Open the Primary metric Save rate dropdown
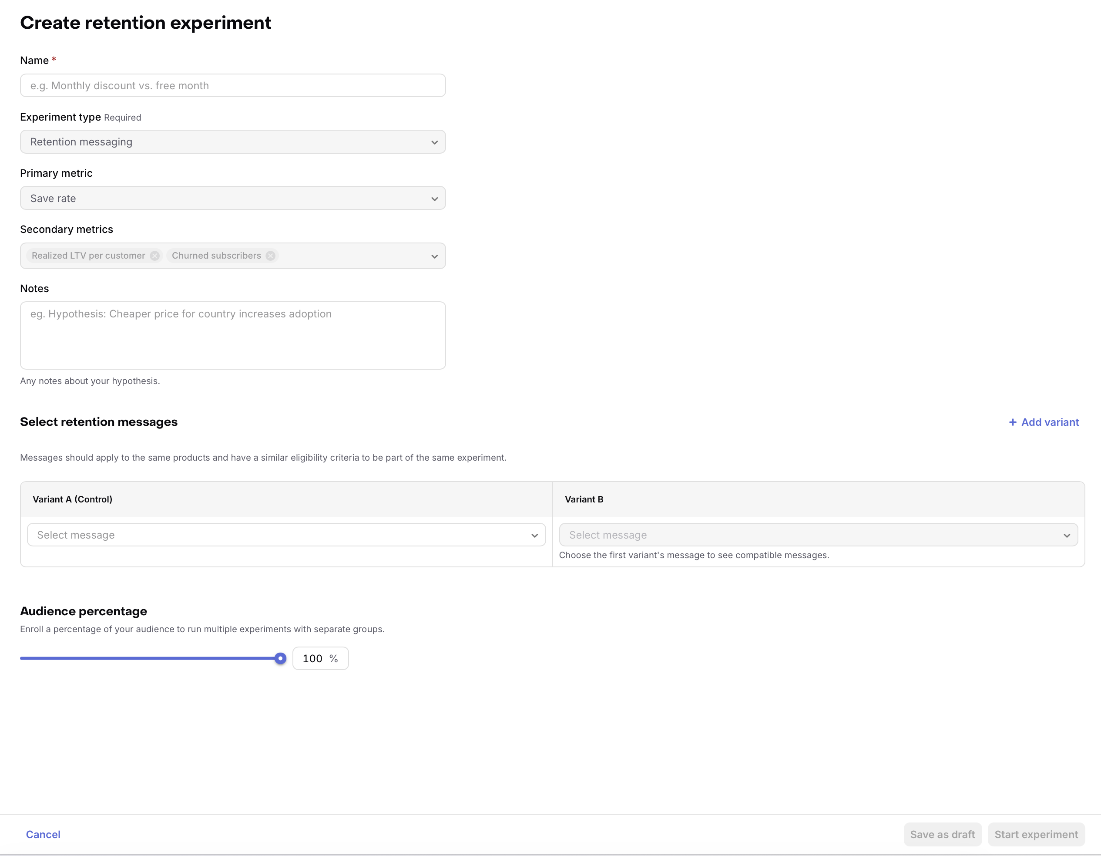This screenshot has height=856, width=1101. (233, 198)
